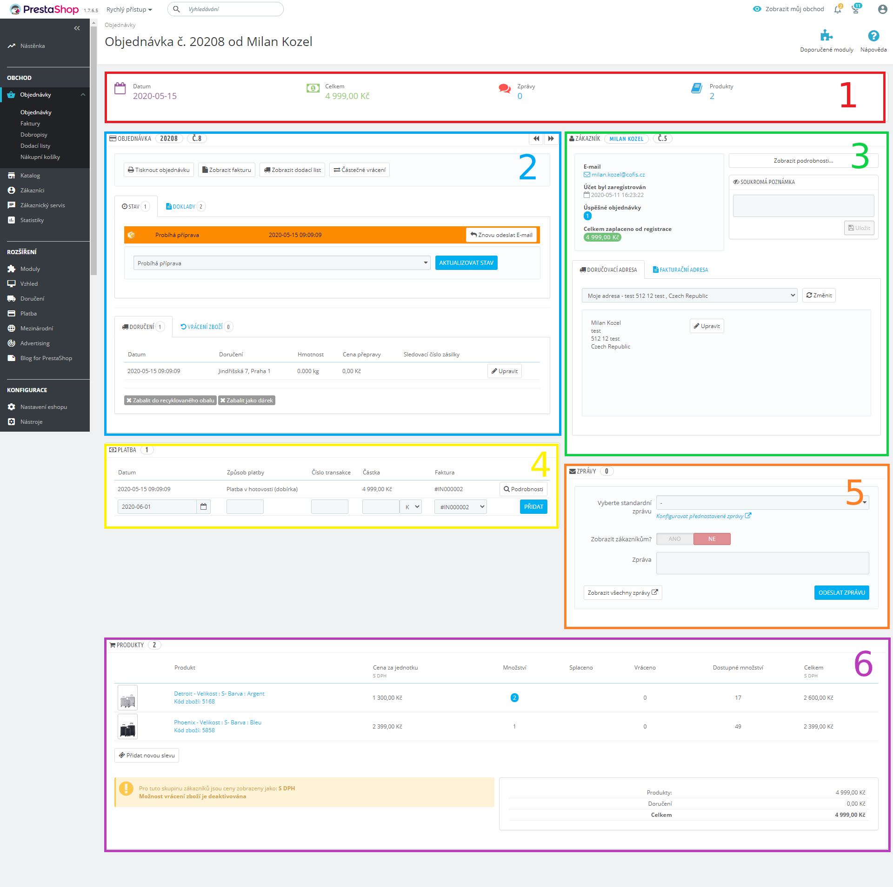
Task: Click Aktualizovat stav button
Action: click(466, 263)
